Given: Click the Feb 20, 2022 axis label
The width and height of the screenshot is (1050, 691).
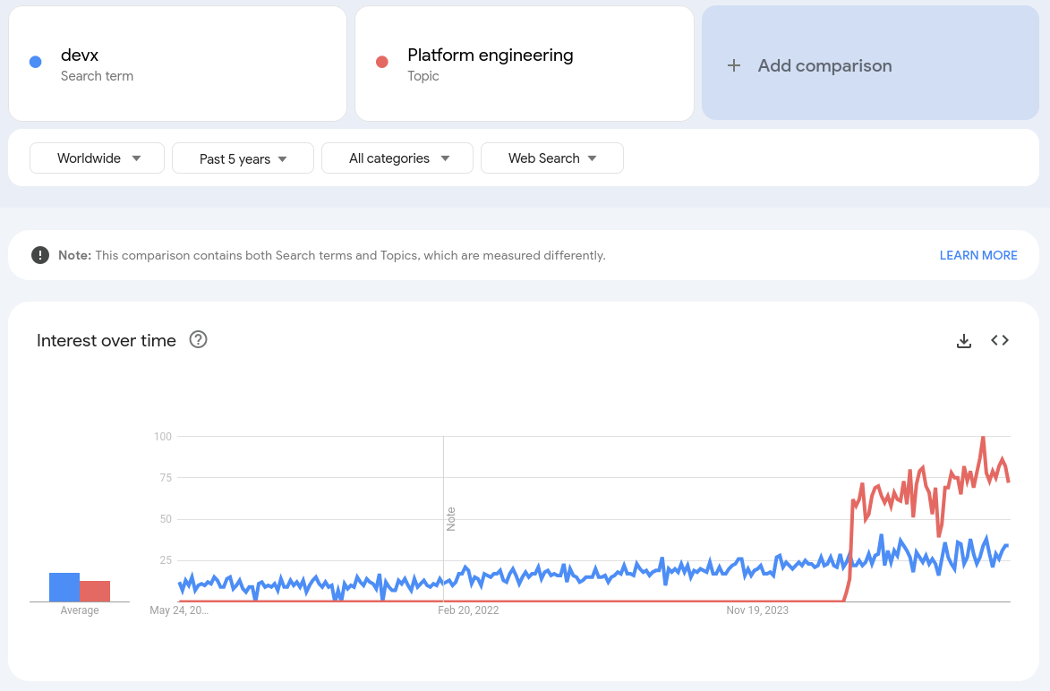Looking at the screenshot, I should pyautogui.click(x=468, y=610).
